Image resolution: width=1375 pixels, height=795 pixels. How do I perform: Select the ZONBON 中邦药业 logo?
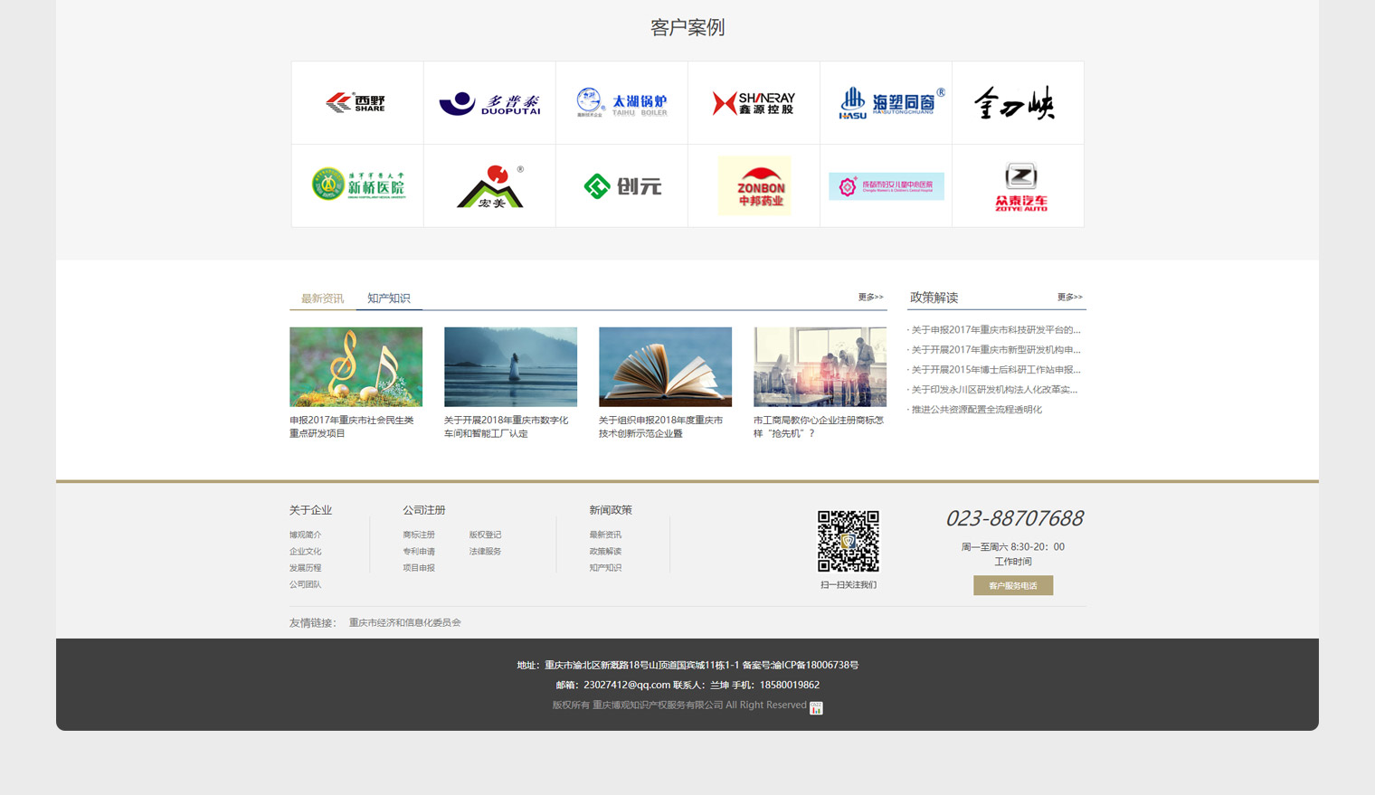pos(754,185)
